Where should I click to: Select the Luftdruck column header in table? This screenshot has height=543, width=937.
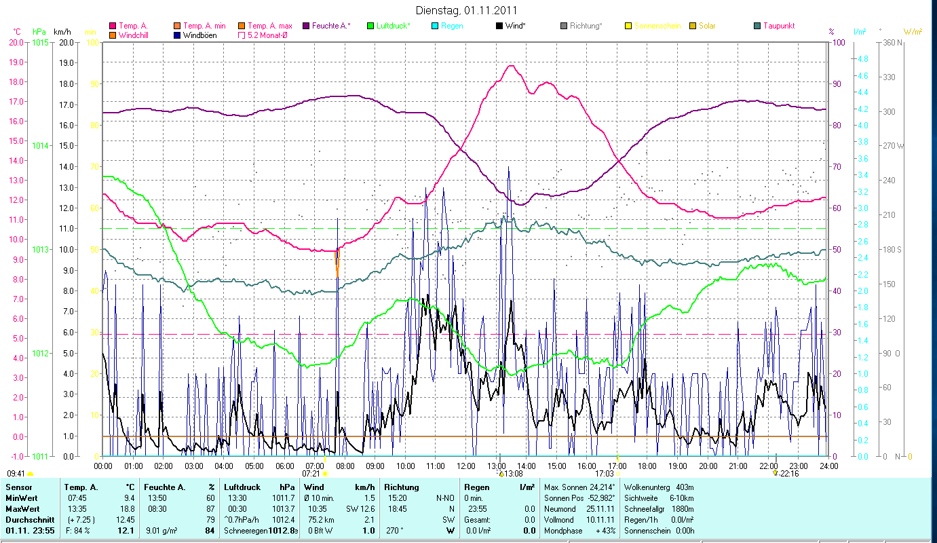(242, 487)
